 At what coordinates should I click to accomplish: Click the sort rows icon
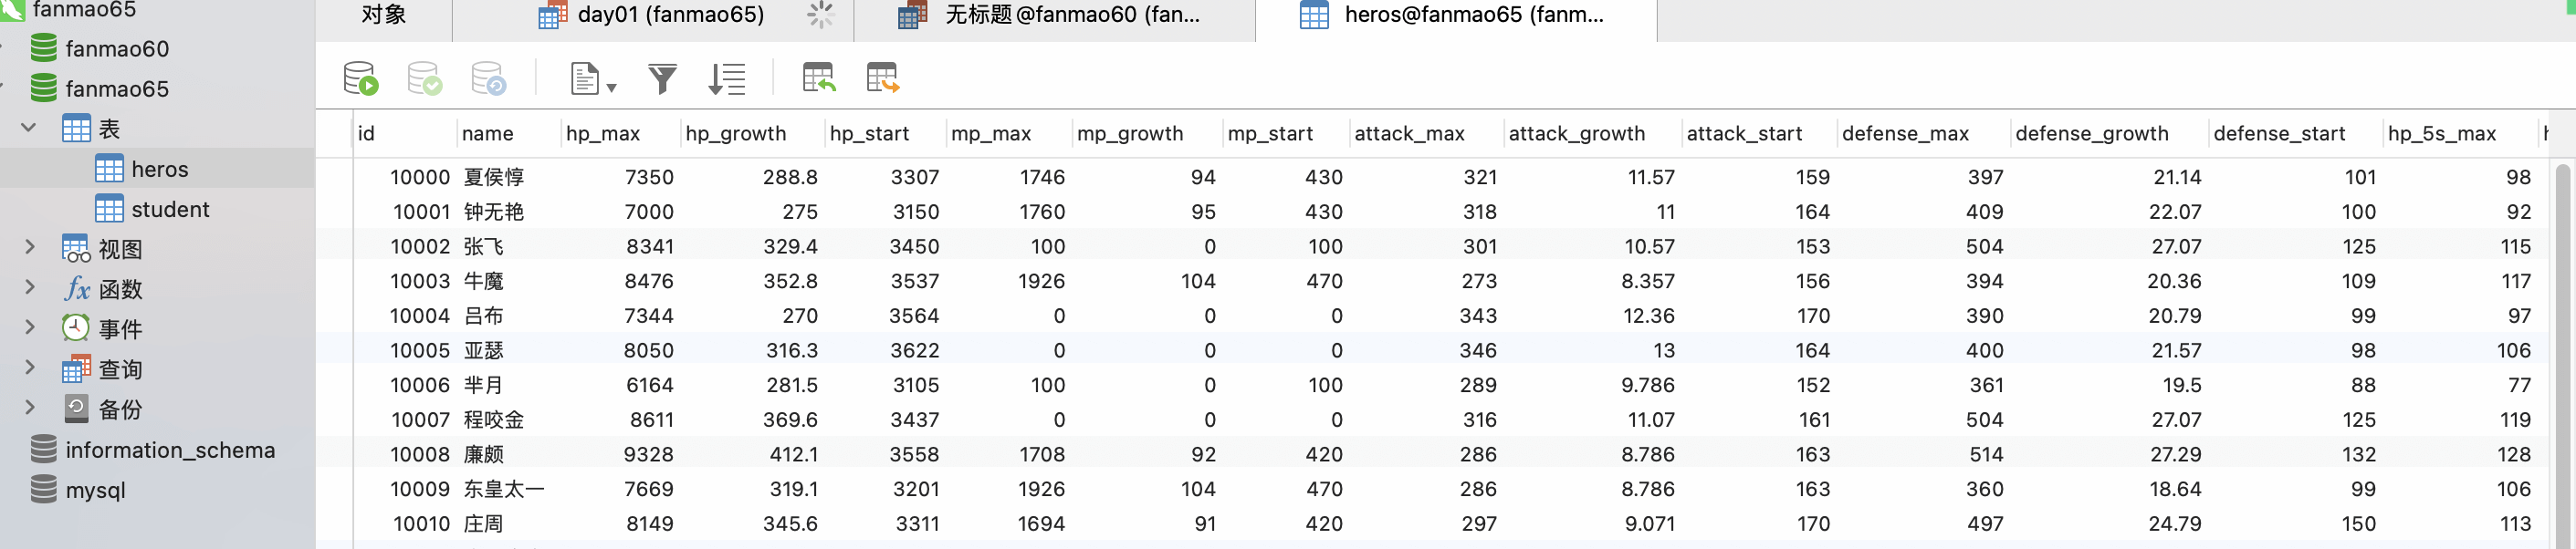(726, 78)
